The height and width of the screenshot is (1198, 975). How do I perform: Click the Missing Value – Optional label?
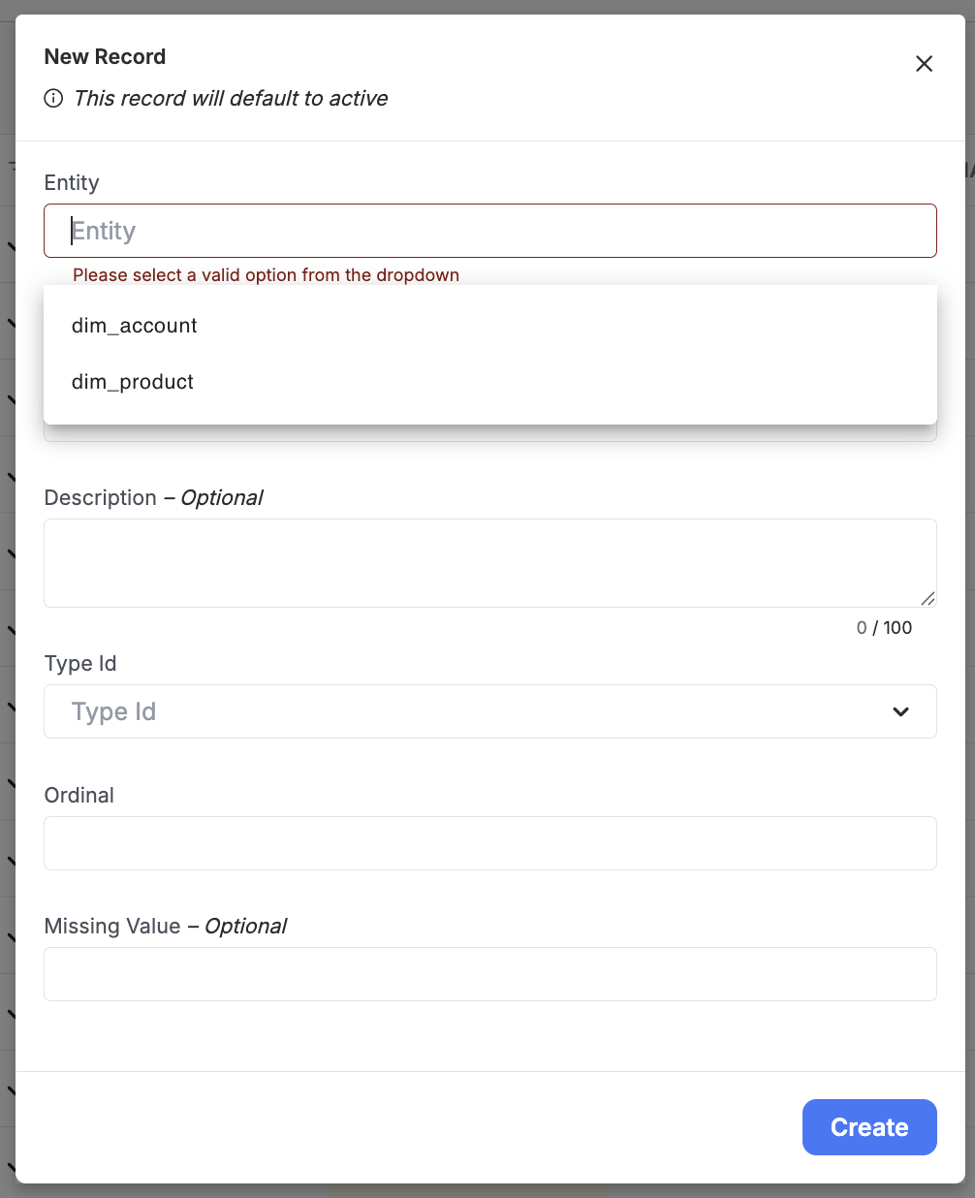point(166,927)
